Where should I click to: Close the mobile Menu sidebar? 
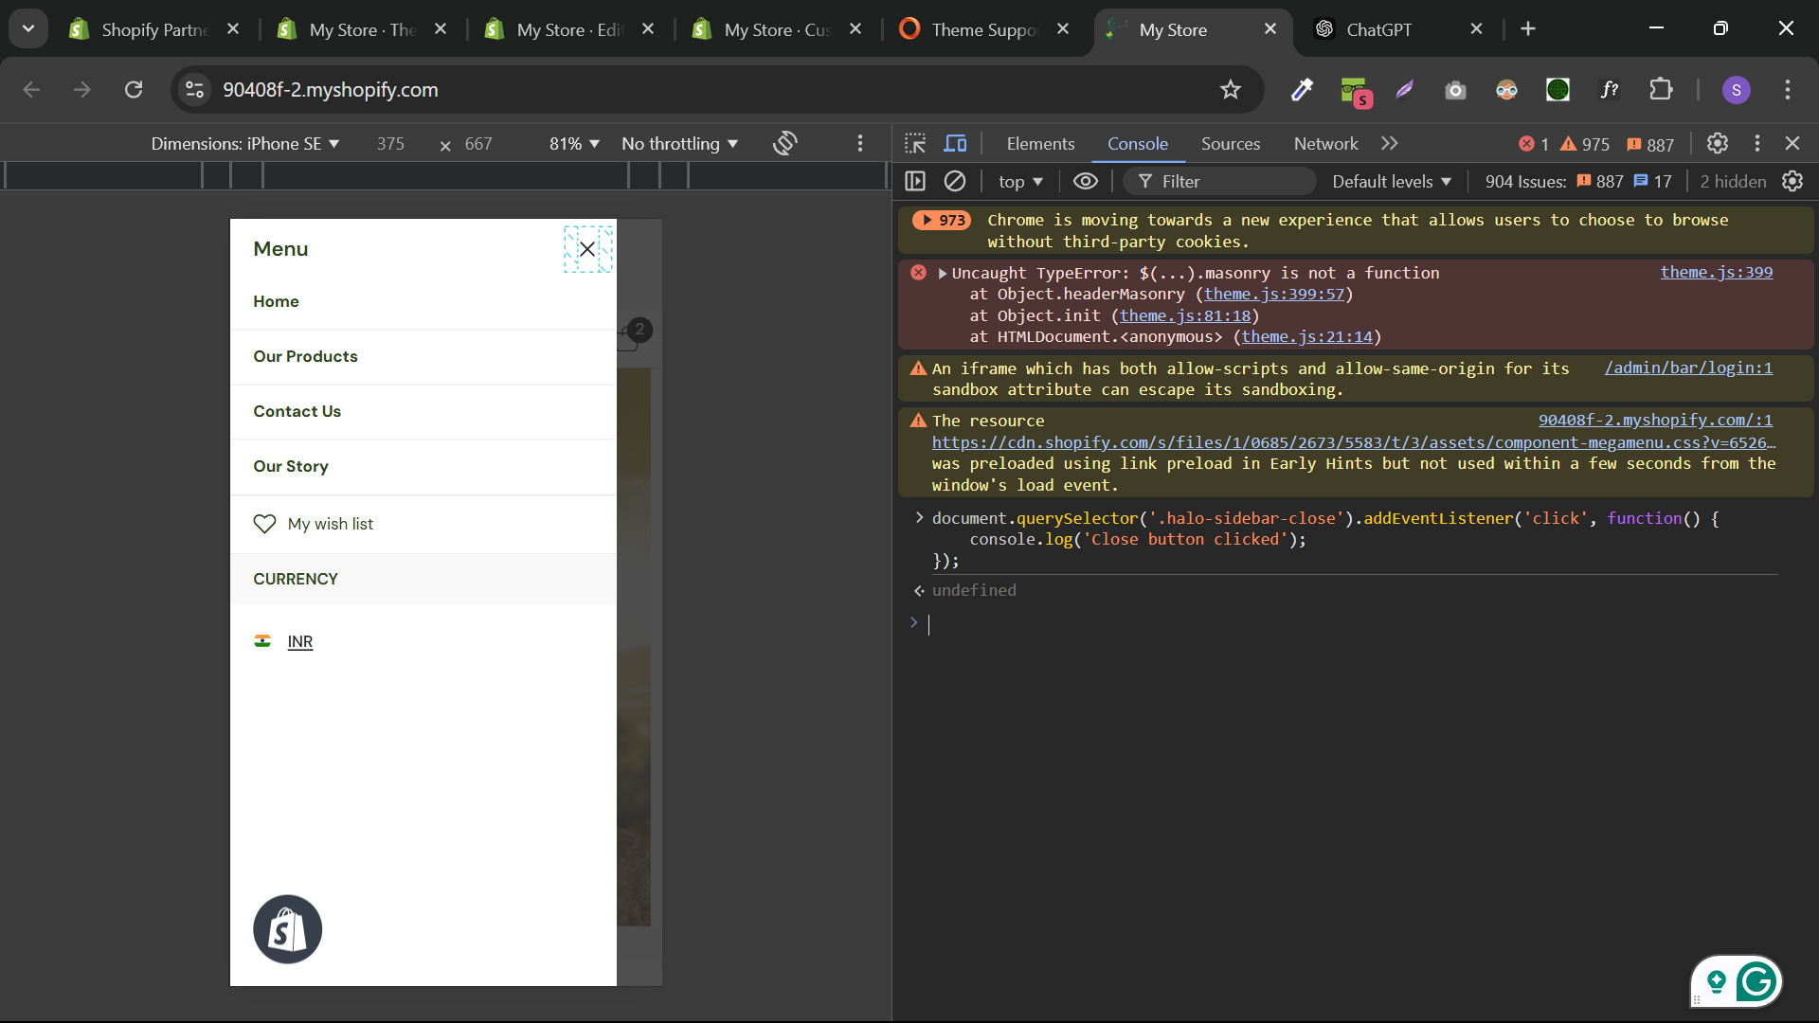coord(587,249)
